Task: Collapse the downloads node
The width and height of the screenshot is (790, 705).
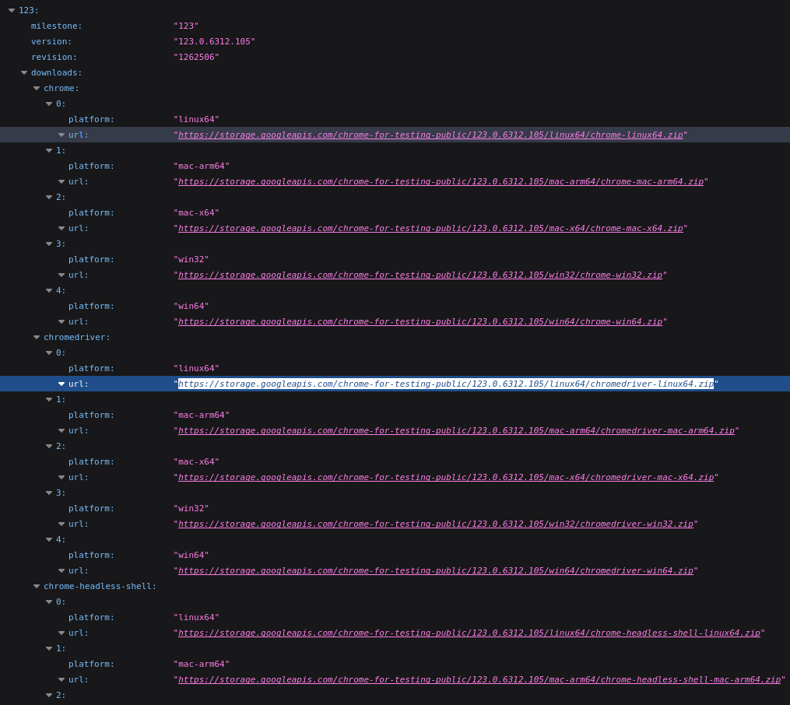Action: coord(24,73)
